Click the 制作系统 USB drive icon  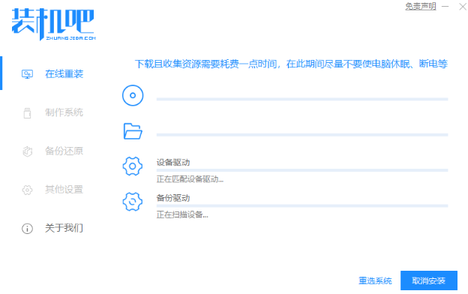point(27,112)
